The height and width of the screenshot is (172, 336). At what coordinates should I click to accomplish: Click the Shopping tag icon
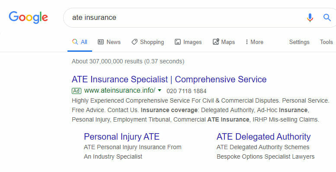134,42
